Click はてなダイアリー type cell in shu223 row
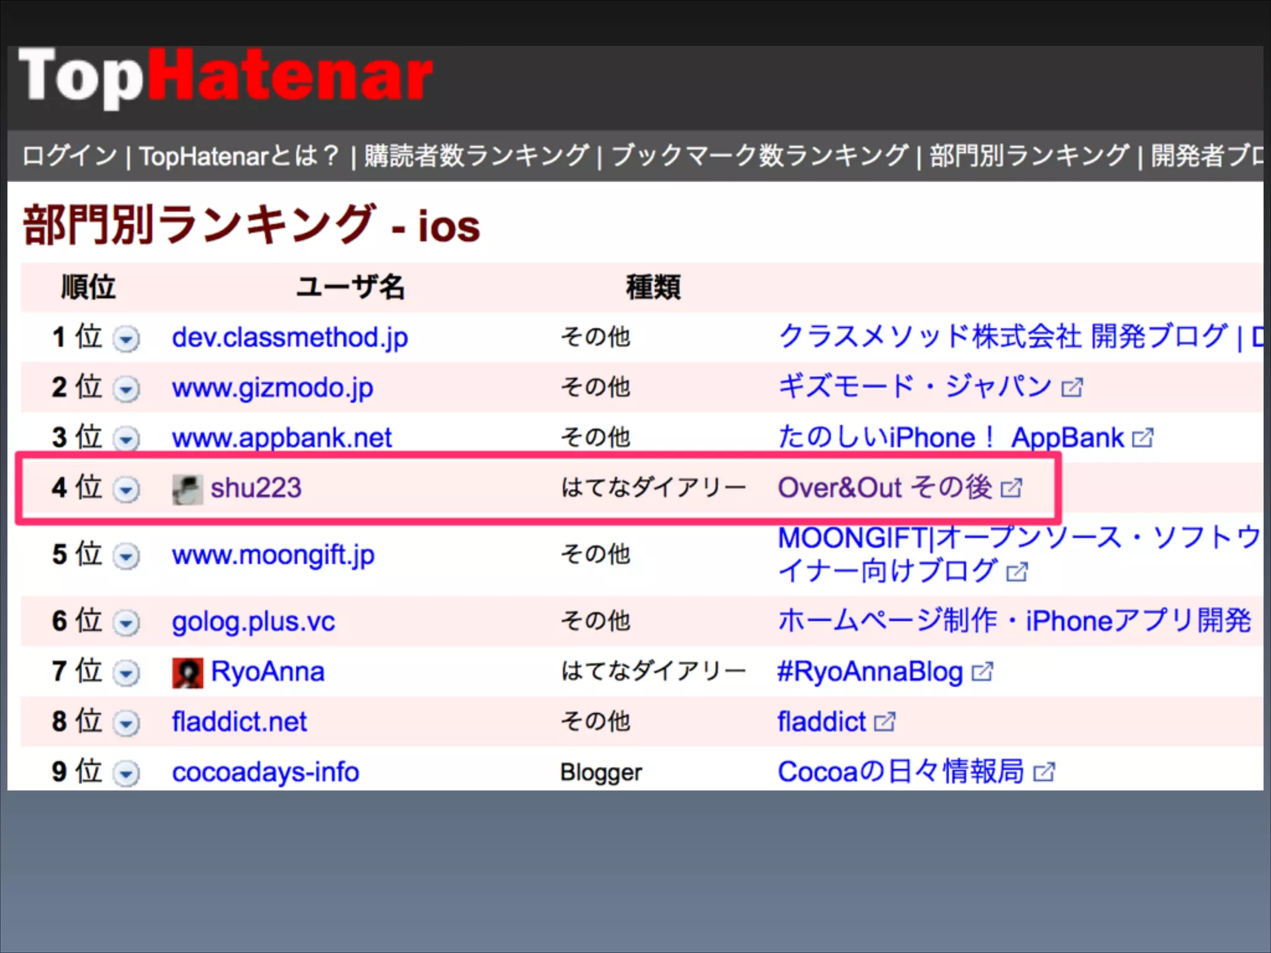 tap(653, 488)
